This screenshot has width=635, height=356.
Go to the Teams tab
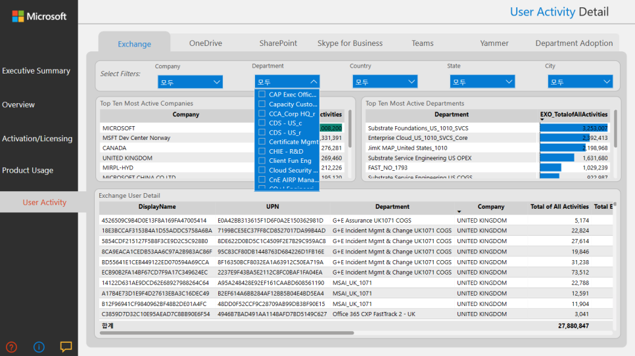pyautogui.click(x=423, y=43)
